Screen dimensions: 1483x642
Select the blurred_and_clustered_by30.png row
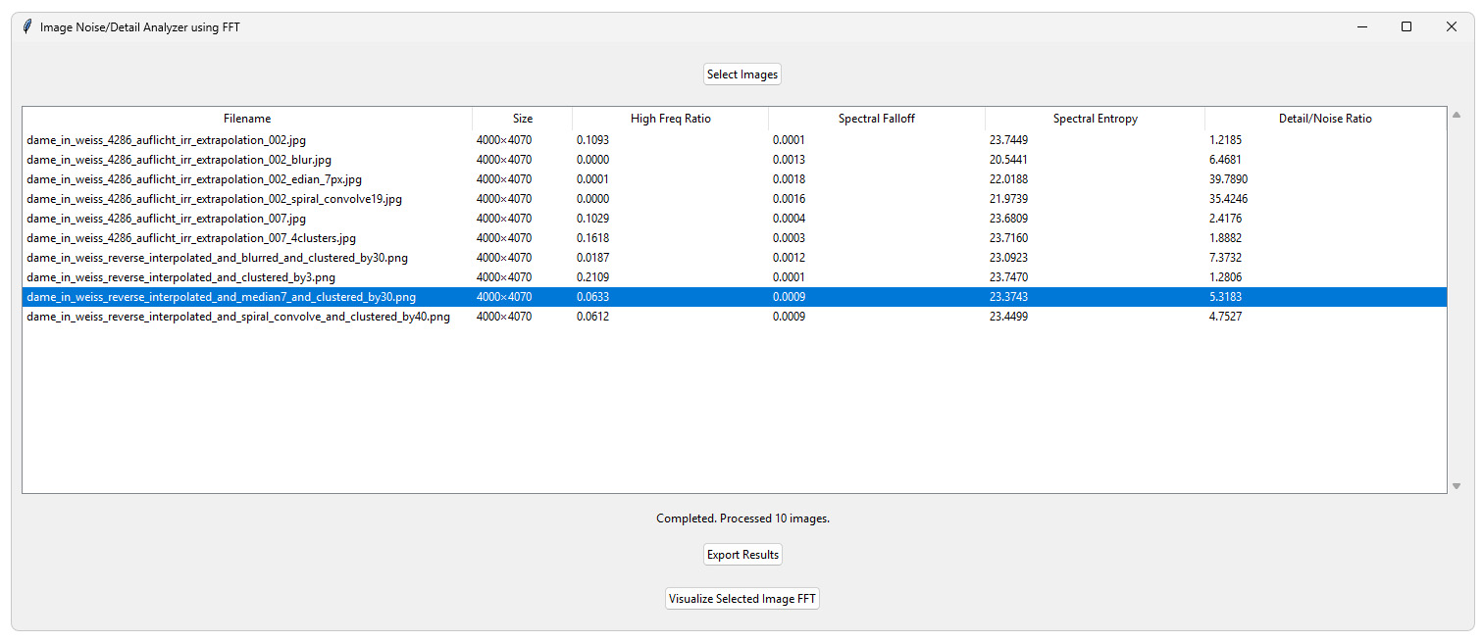pos(217,258)
